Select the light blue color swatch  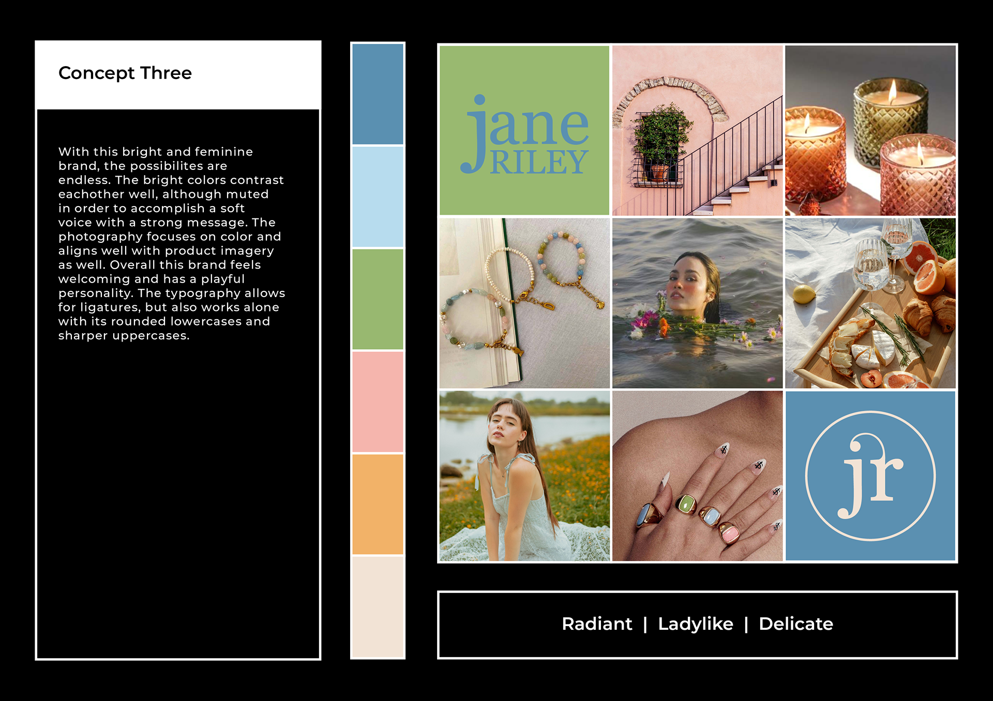tap(378, 196)
